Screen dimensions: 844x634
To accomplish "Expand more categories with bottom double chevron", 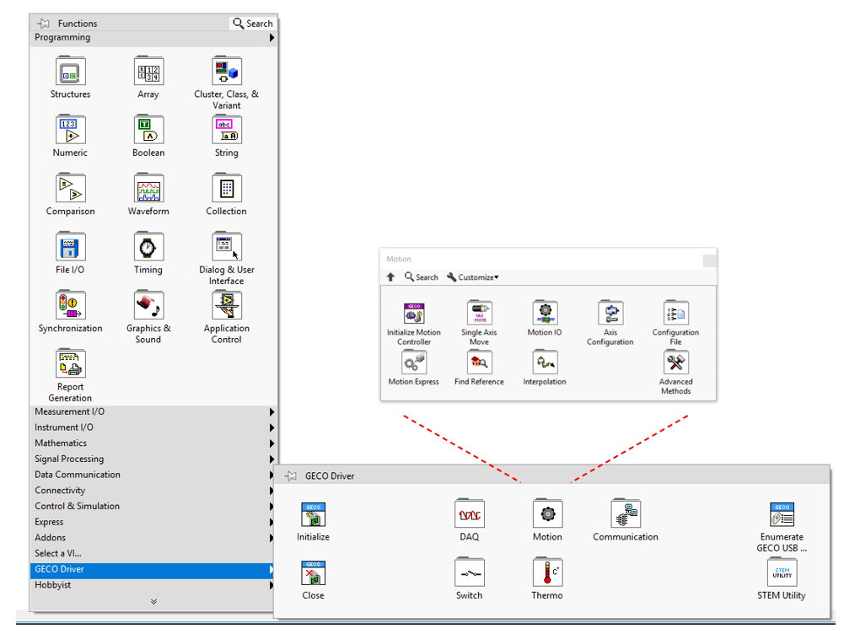I will [153, 602].
